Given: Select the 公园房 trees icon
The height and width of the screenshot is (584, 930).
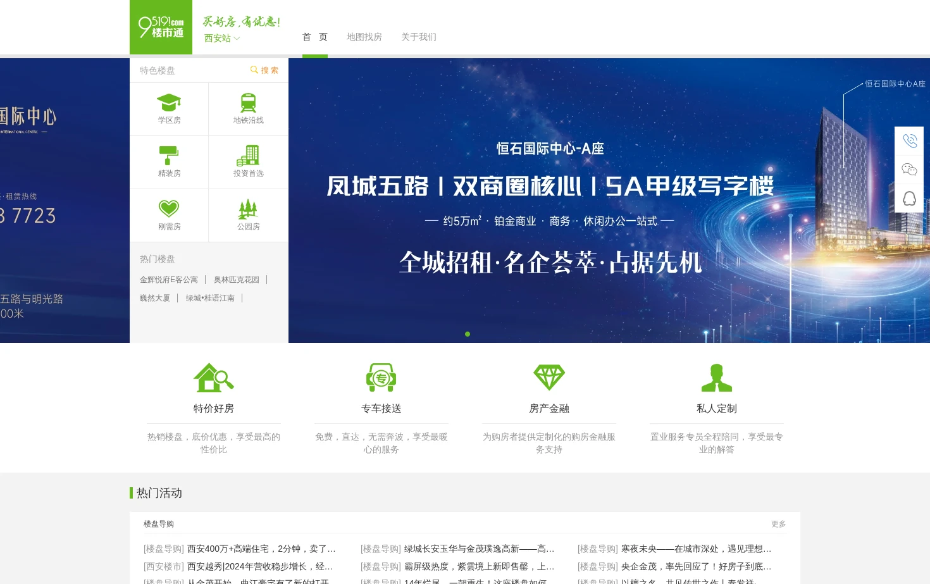Looking at the screenshot, I should tap(248, 208).
